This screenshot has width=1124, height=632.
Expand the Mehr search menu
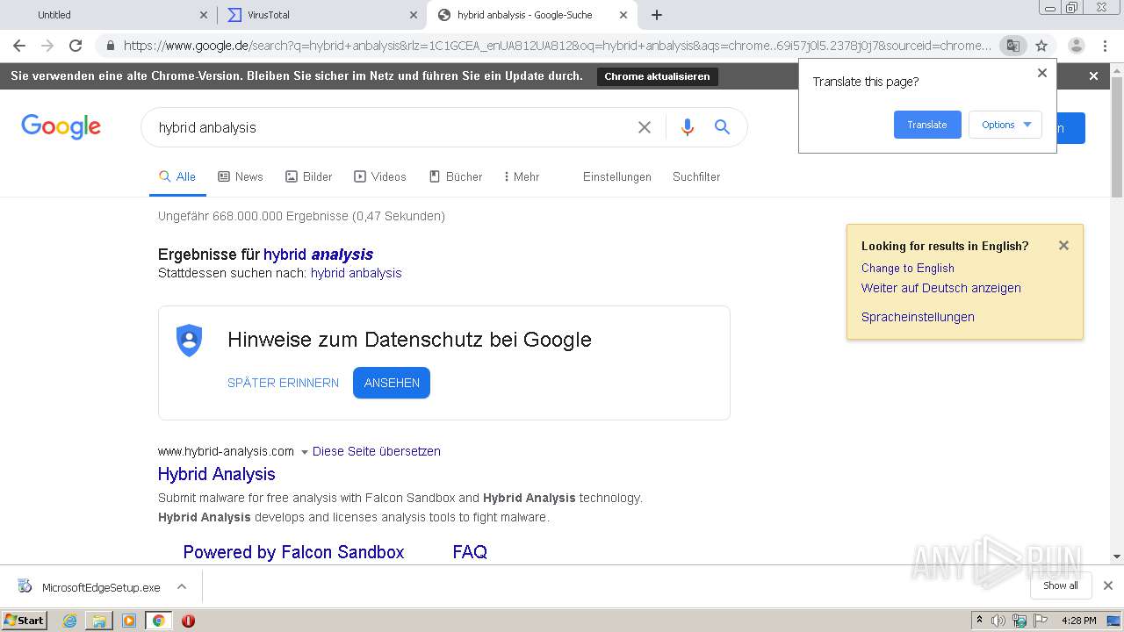click(522, 176)
